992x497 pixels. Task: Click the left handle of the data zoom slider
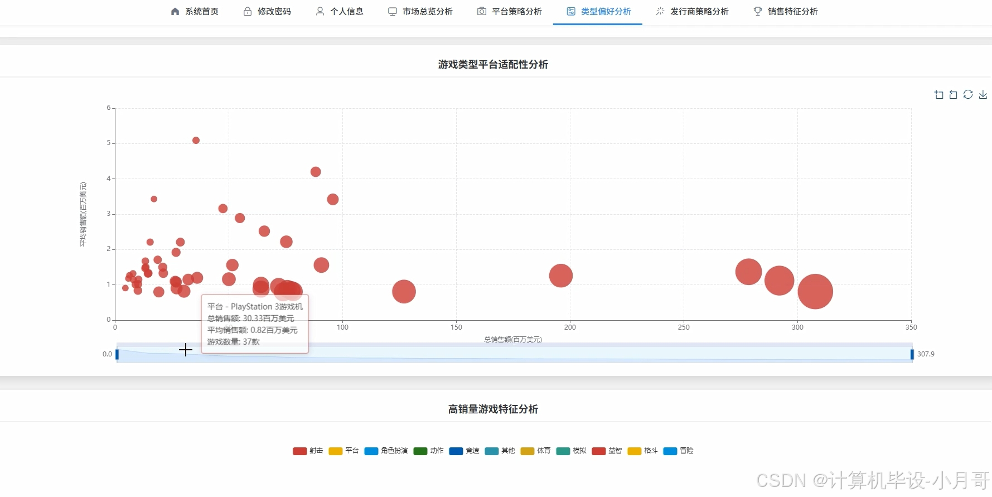pyautogui.click(x=117, y=354)
